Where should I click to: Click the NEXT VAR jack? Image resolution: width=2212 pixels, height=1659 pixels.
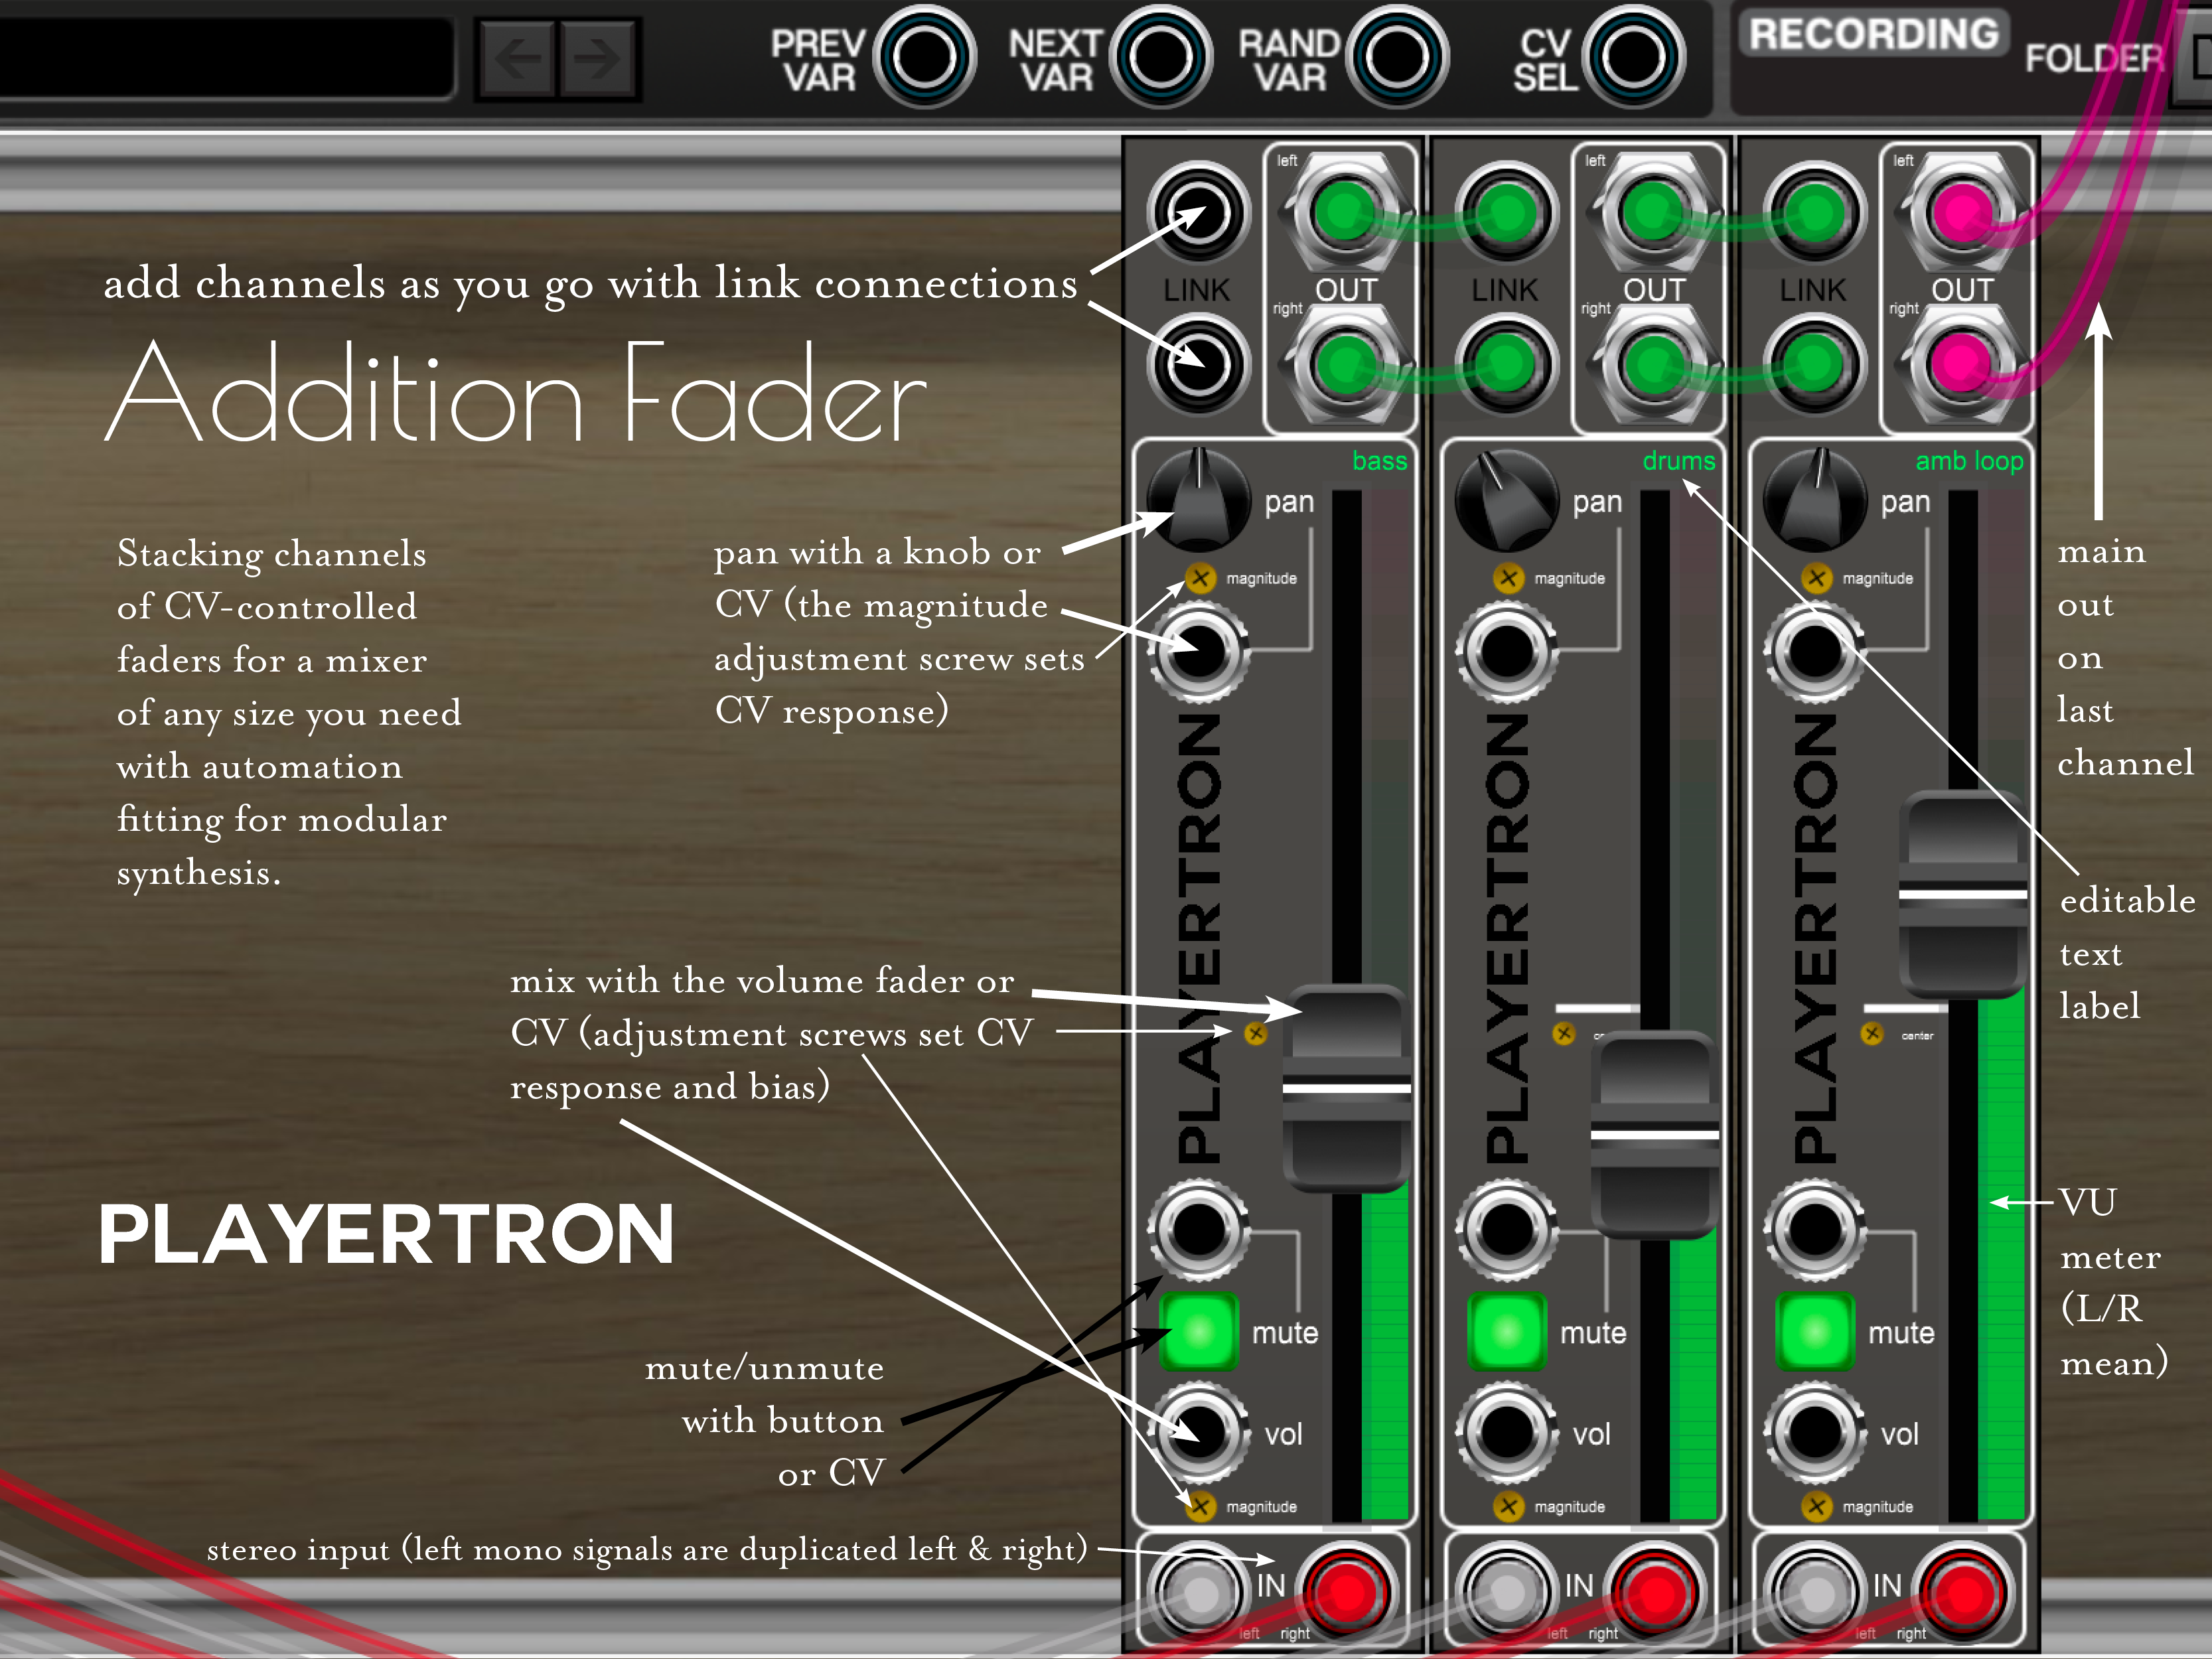pos(1160,56)
